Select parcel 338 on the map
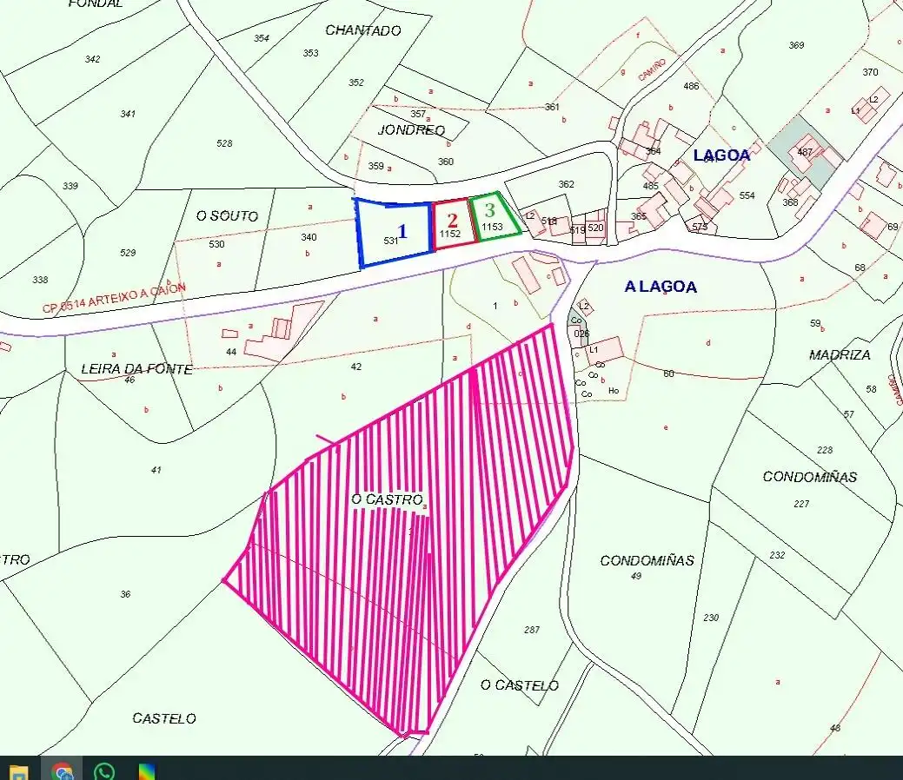903x780 pixels. pos(40,280)
